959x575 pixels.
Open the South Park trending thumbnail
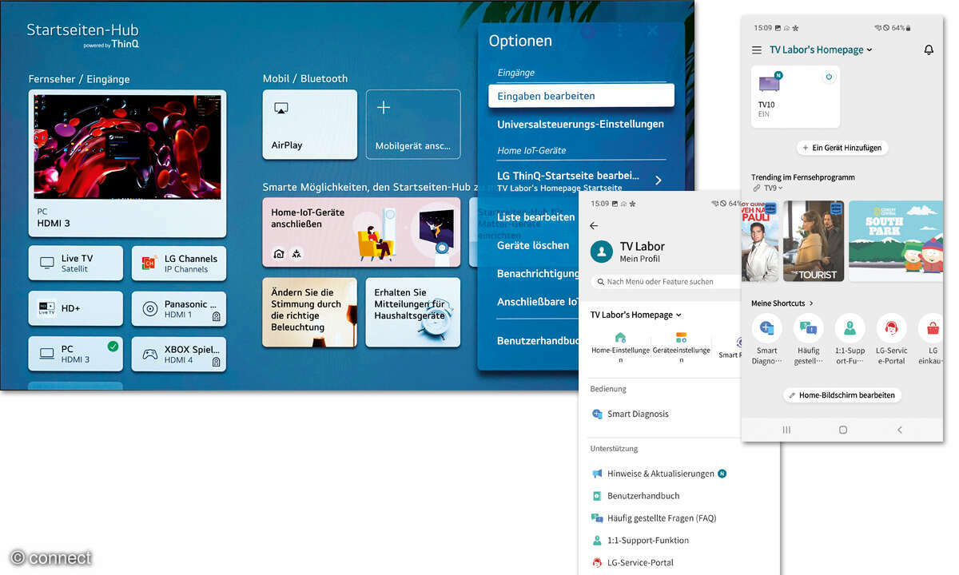click(x=896, y=240)
